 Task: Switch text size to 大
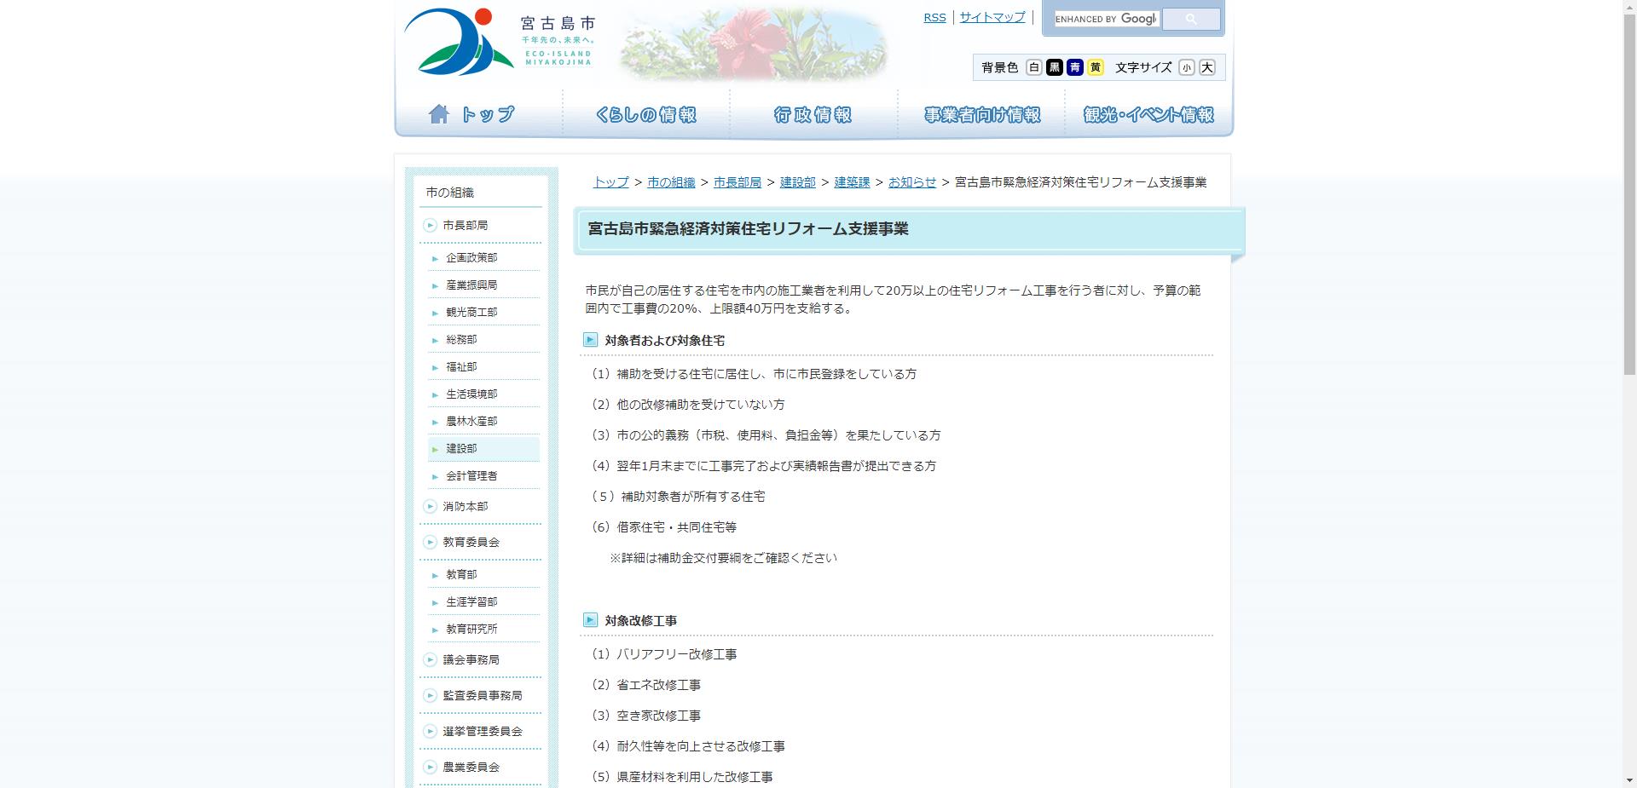(x=1206, y=66)
